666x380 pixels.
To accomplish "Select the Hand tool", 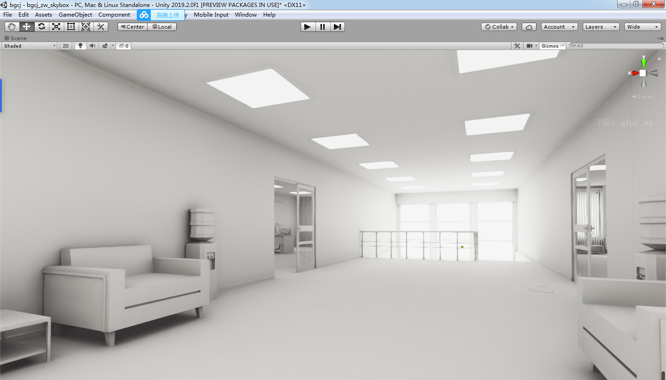I will (x=12, y=27).
